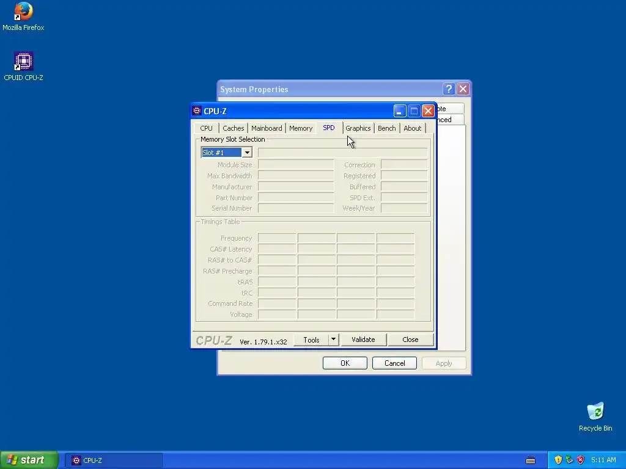The width and height of the screenshot is (626, 469).
Task: Open the About tab
Action: point(413,128)
